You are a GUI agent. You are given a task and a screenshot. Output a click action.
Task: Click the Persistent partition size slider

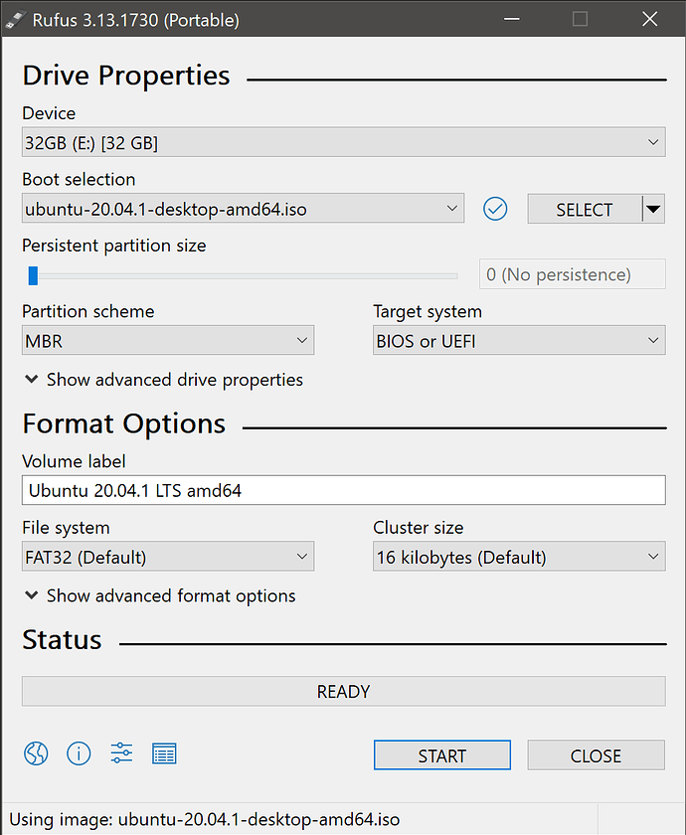pyautogui.click(x=33, y=274)
